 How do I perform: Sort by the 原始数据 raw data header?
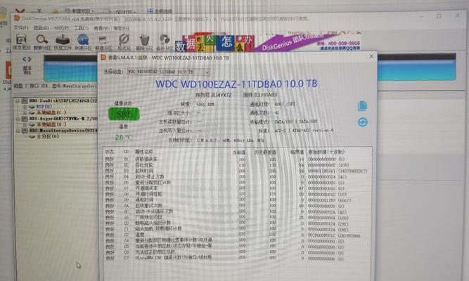pyautogui.click(x=327, y=152)
